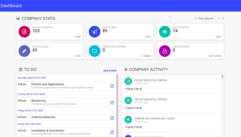Viewport: 241px width, 137px height.
Task: Click VIEW on Quotes Signed card
Action: coord(78,56)
